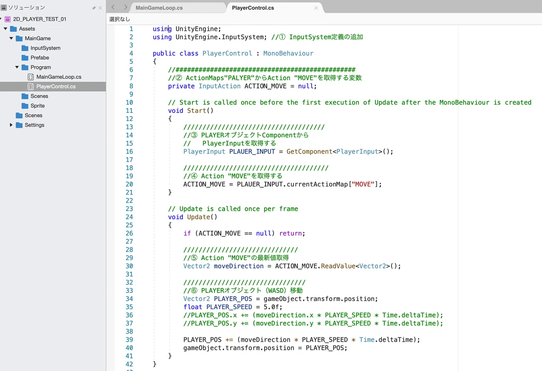Close the PlayerControl.cs editor tab
Image resolution: width=542 pixels, height=371 pixels.
[316, 8]
